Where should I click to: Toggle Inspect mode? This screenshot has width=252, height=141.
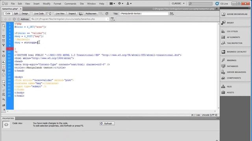tap(72, 14)
